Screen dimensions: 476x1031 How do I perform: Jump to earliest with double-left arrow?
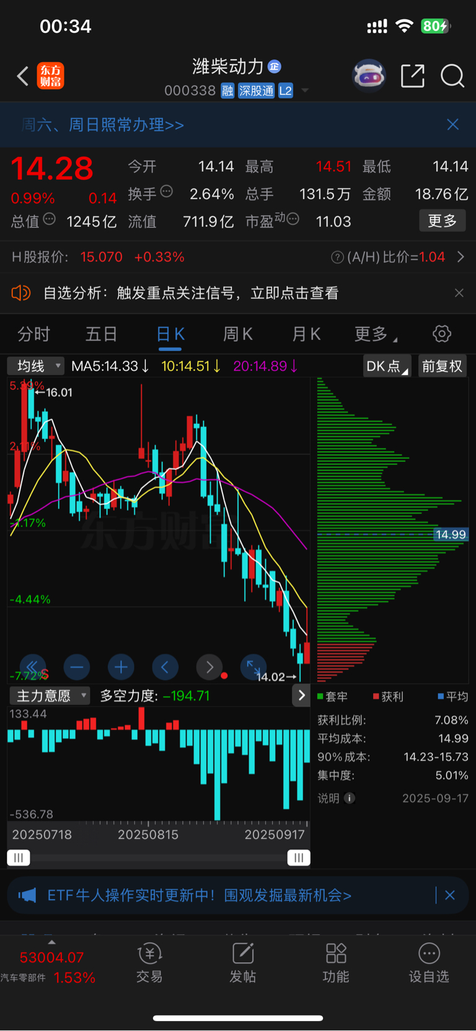32,667
